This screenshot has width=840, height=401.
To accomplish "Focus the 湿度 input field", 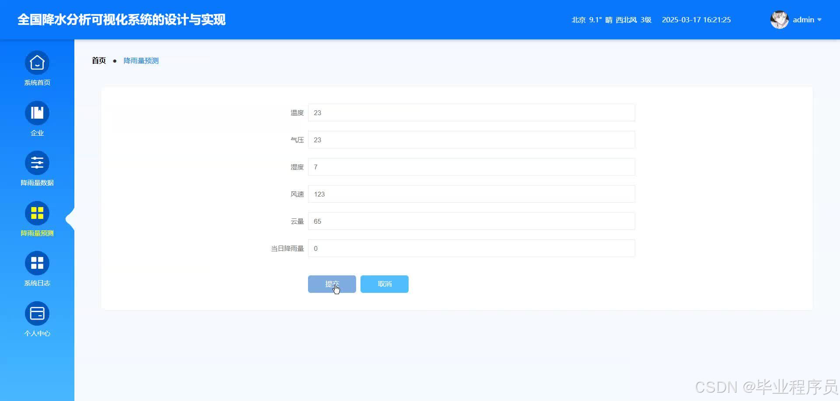I will 472,167.
